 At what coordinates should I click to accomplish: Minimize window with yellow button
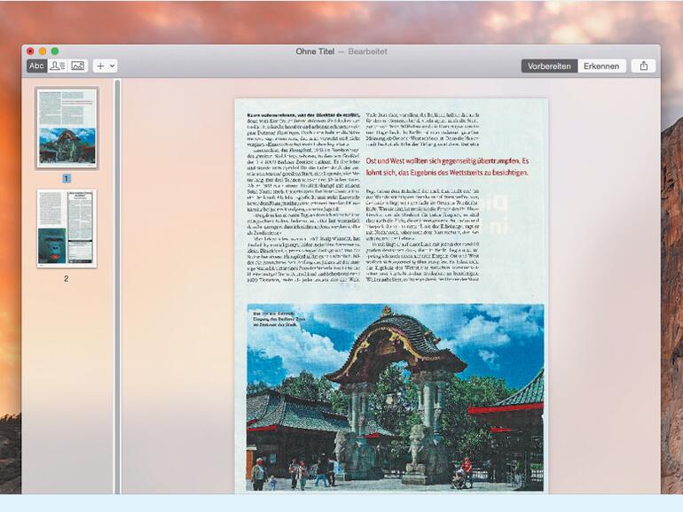point(42,51)
